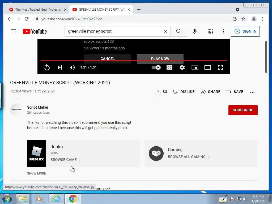Toggle closed captions with the CC button
The height and width of the screenshot is (204, 272).
tap(169, 67)
